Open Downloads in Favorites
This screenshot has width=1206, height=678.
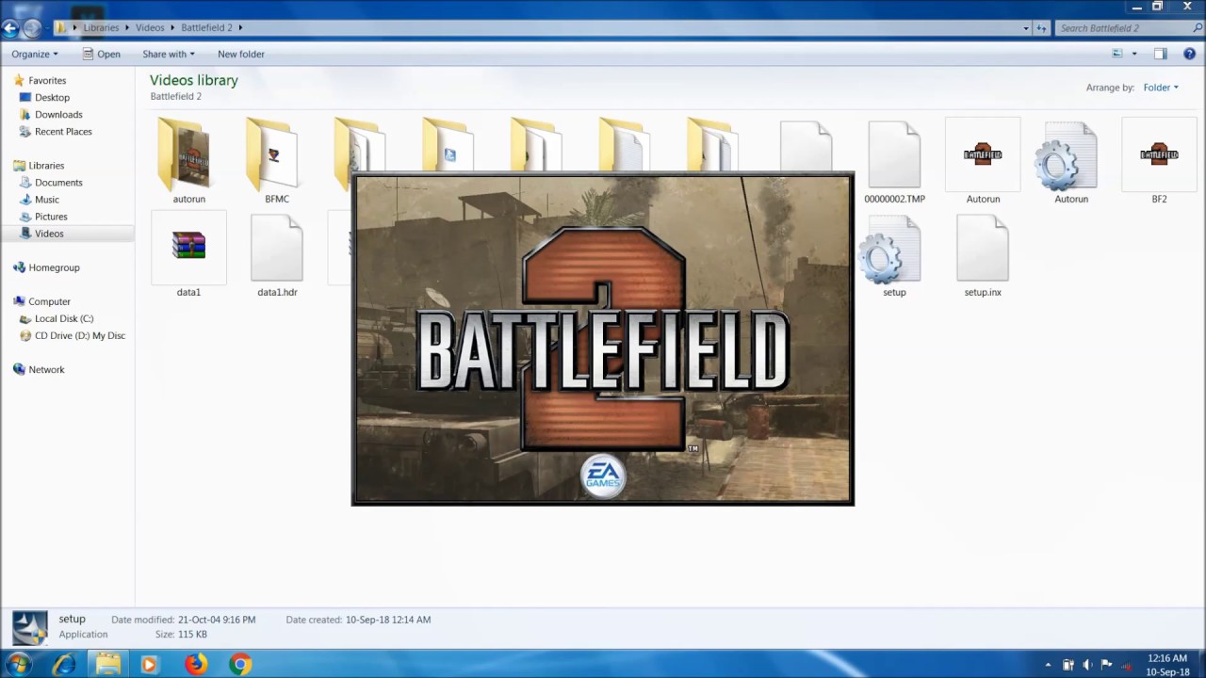pos(58,114)
